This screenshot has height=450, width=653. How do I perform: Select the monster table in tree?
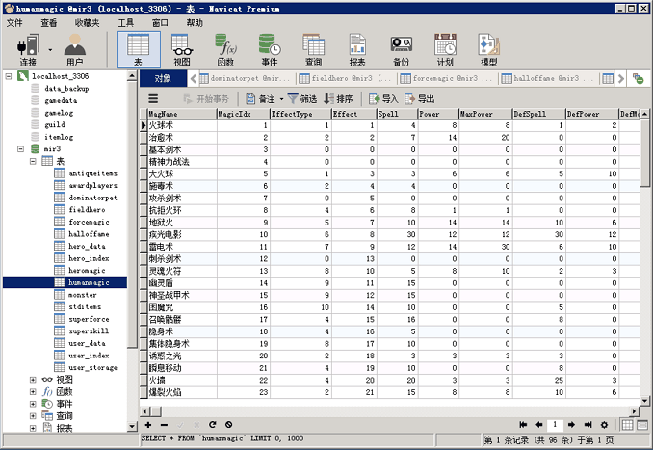click(x=83, y=294)
